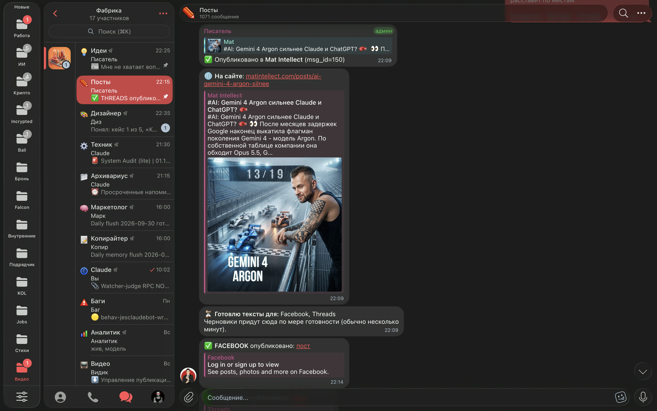Select the red Видео folder
Viewport: 657px width, 411px height.
22,371
